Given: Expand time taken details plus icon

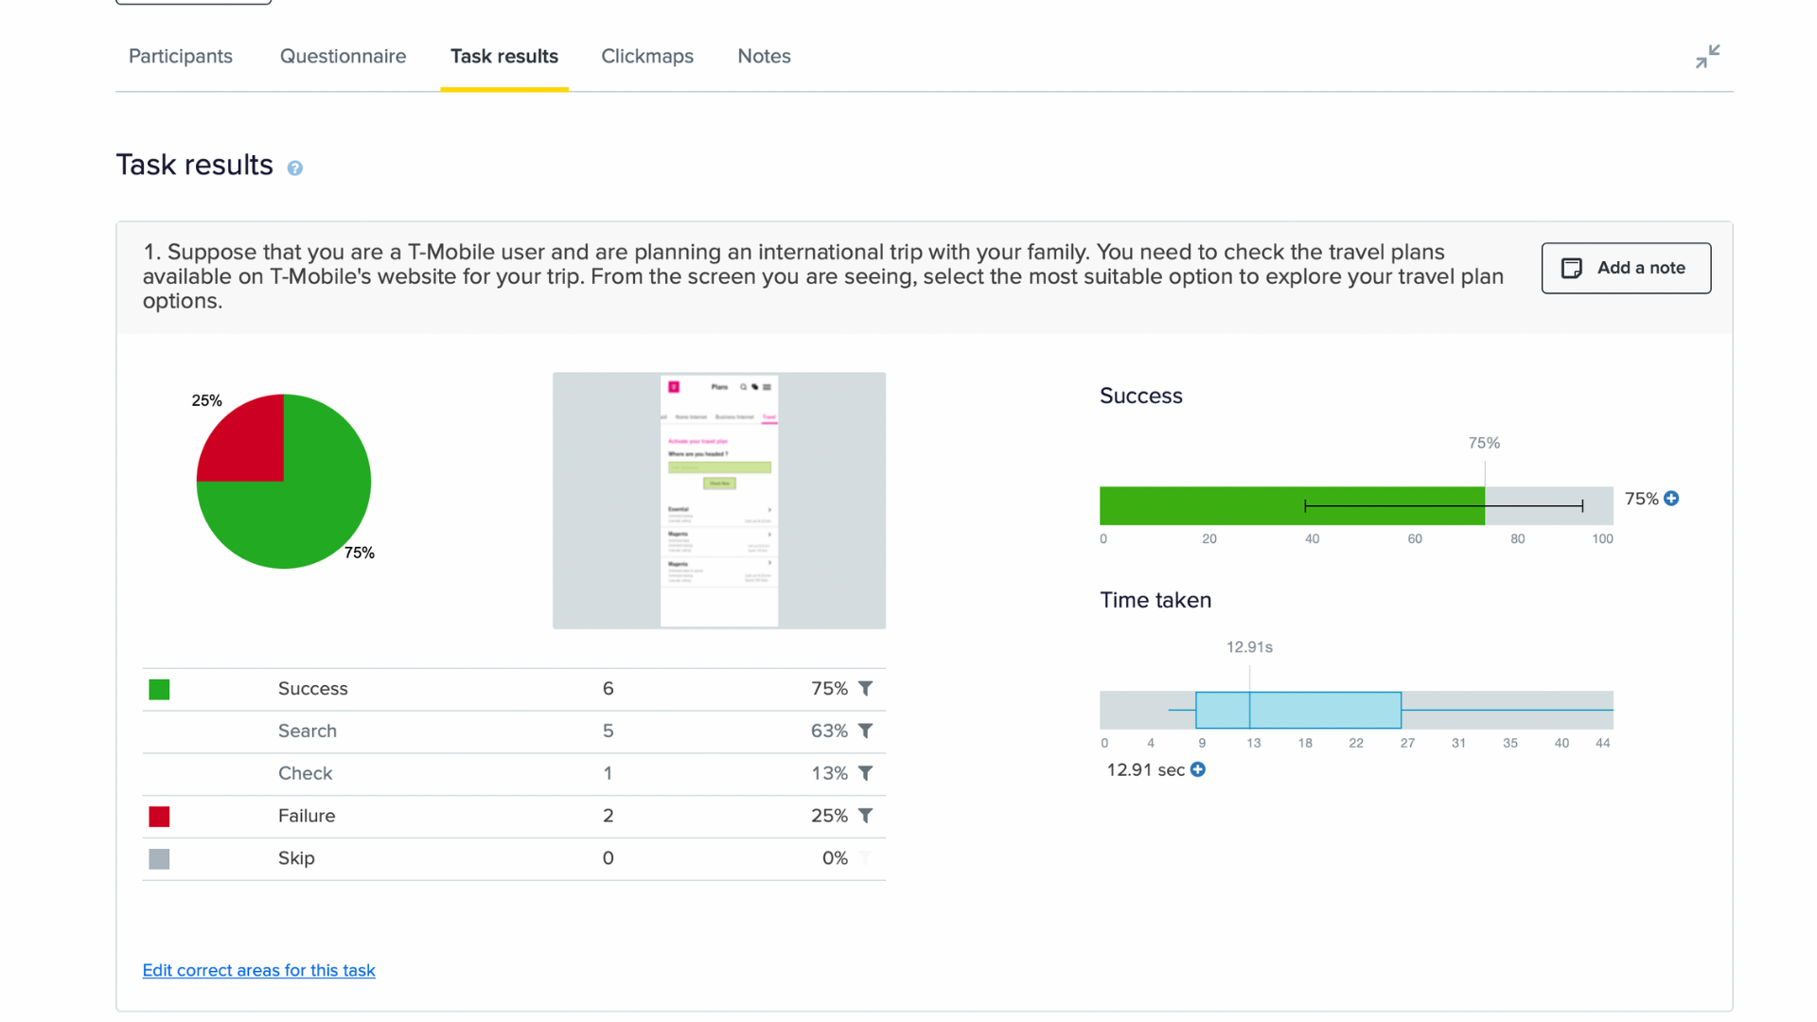Looking at the screenshot, I should [1198, 770].
